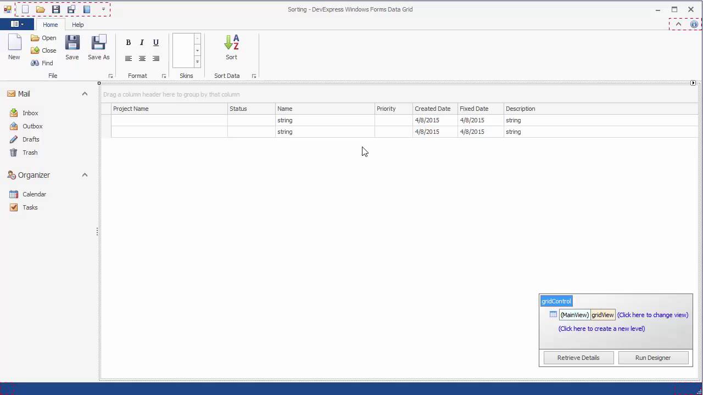Click the quick access Open folder icon
This screenshot has height=395, width=703.
coord(41,9)
